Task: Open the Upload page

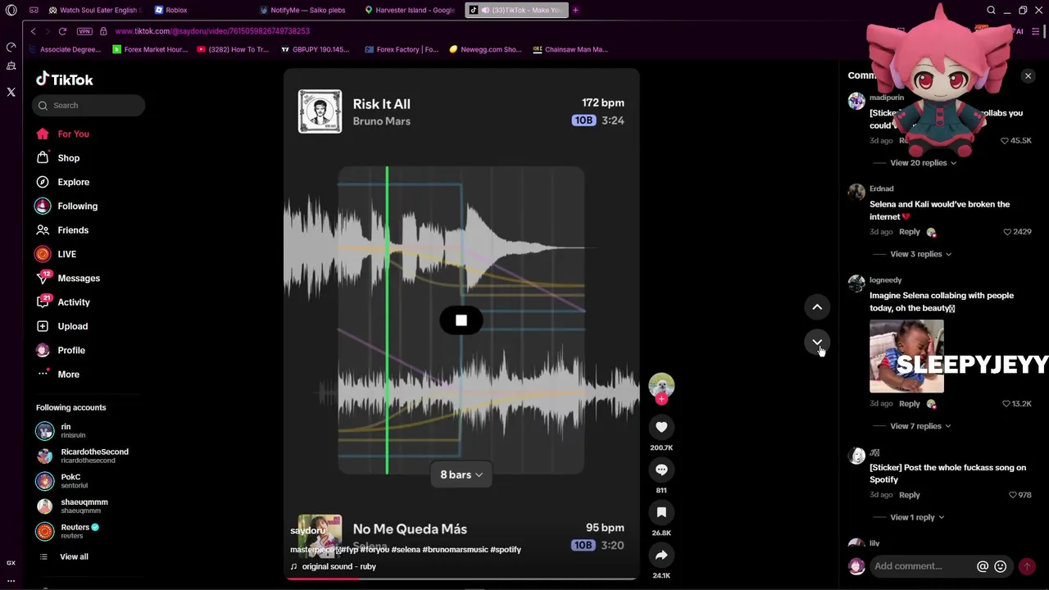Action: click(x=72, y=326)
